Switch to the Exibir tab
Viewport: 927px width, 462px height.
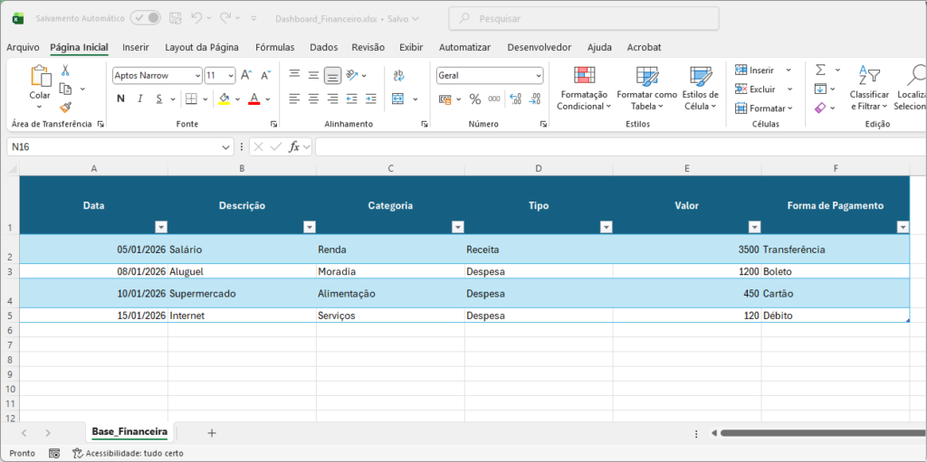click(411, 47)
